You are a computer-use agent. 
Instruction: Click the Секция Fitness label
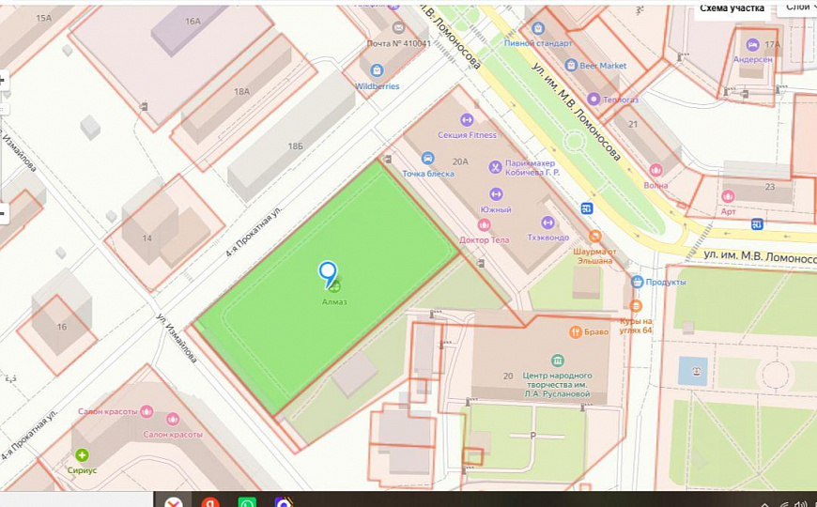[x=467, y=135]
